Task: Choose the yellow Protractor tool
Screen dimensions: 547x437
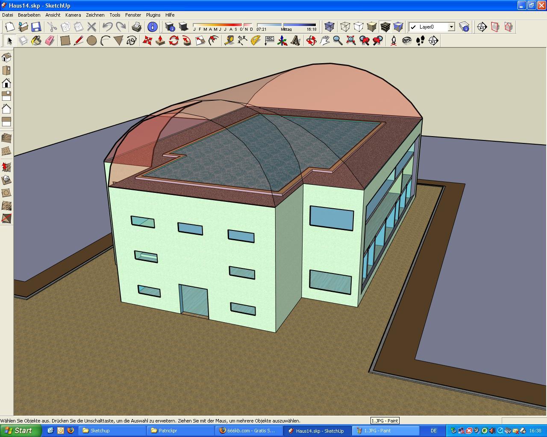Action: pos(256,41)
